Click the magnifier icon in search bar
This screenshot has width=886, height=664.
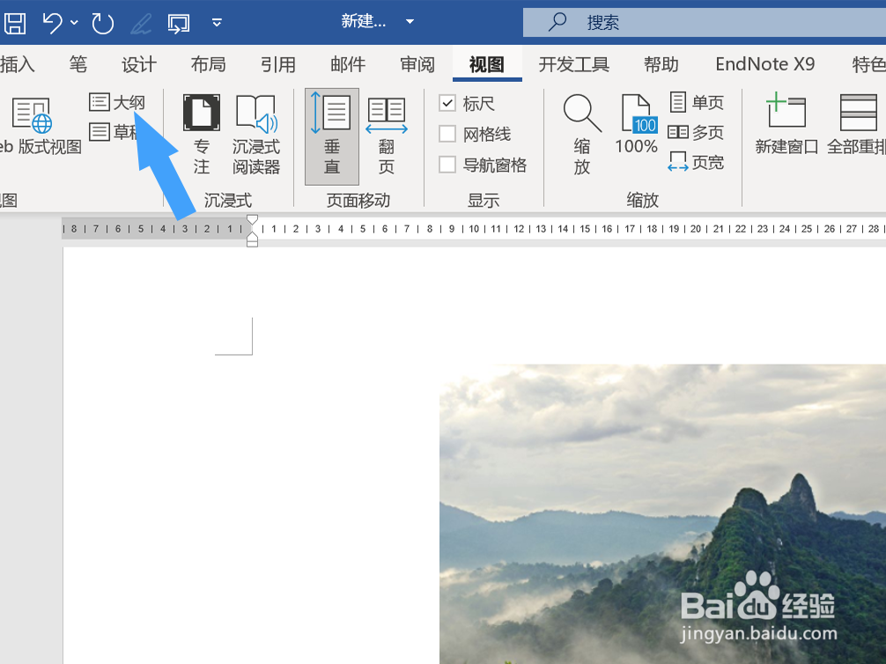[x=557, y=22]
